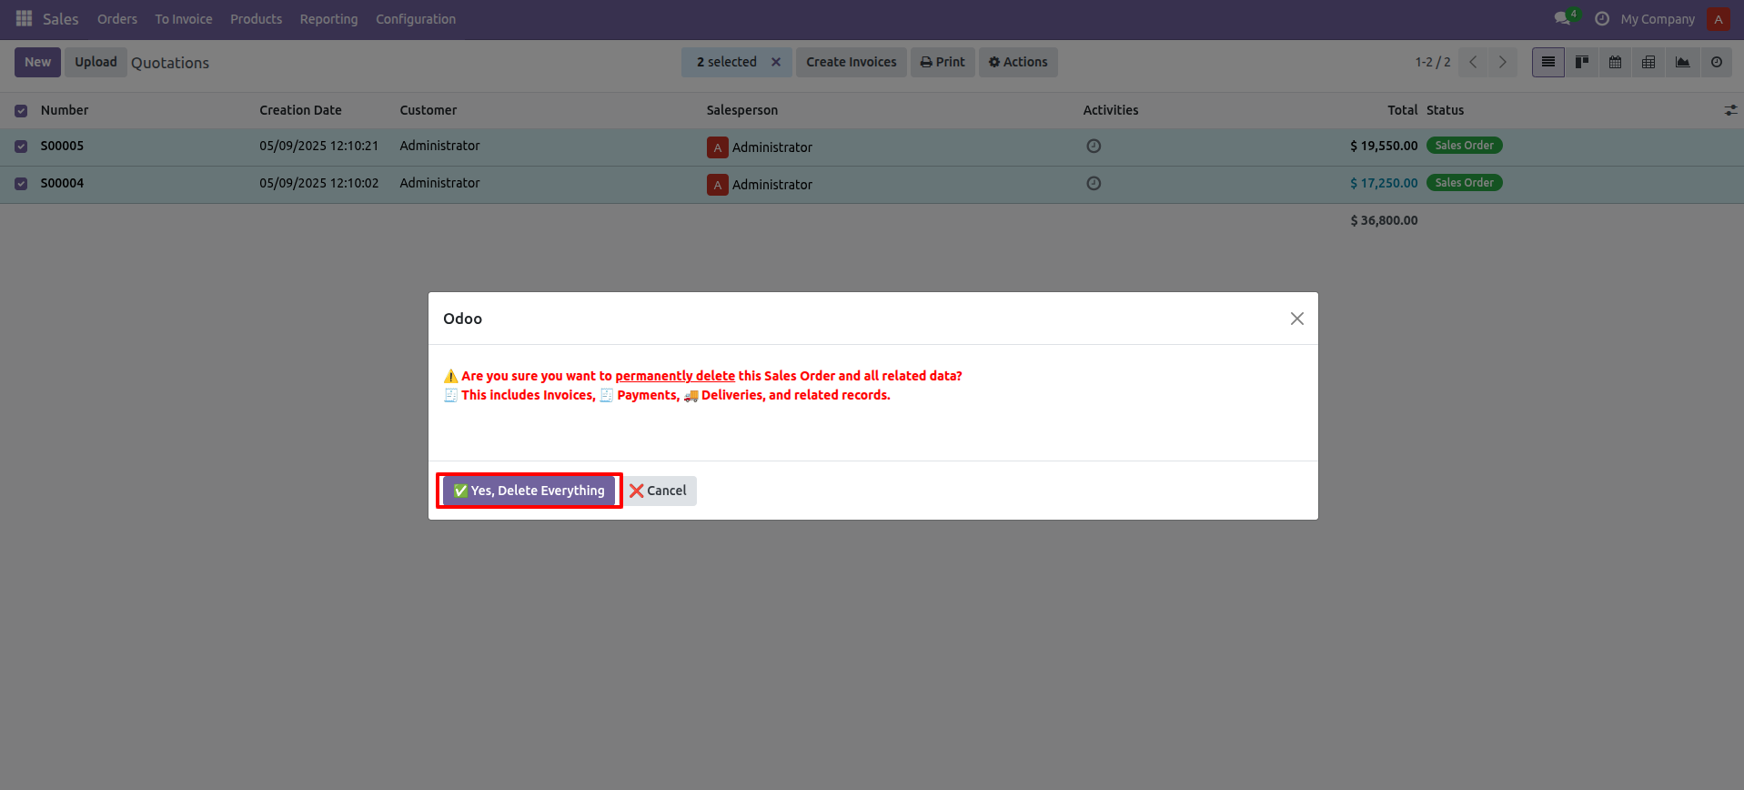Open order S00005
The image size is (1744, 790).
click(x=62, y=146)
